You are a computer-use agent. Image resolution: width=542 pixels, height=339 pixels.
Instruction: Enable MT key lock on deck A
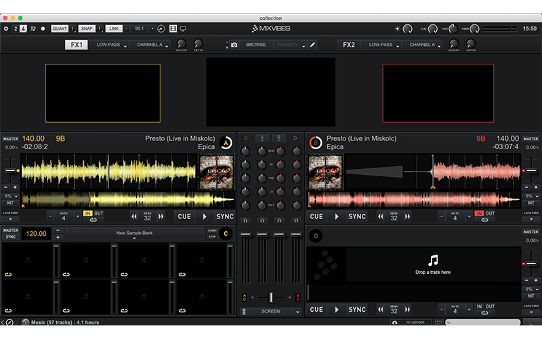pyautogui.click(x=10, y=203)
